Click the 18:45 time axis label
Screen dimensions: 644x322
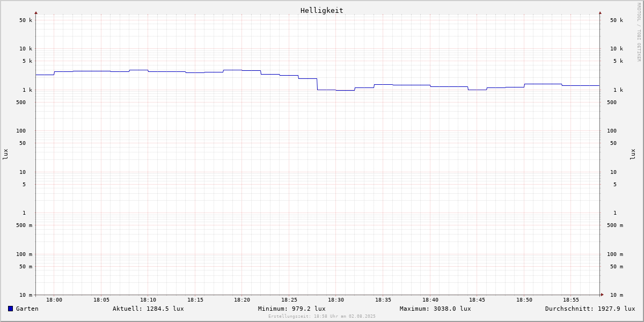(477, 300)
